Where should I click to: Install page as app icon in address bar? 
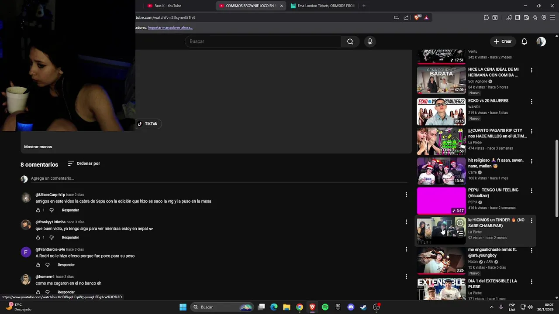[396, 17]
